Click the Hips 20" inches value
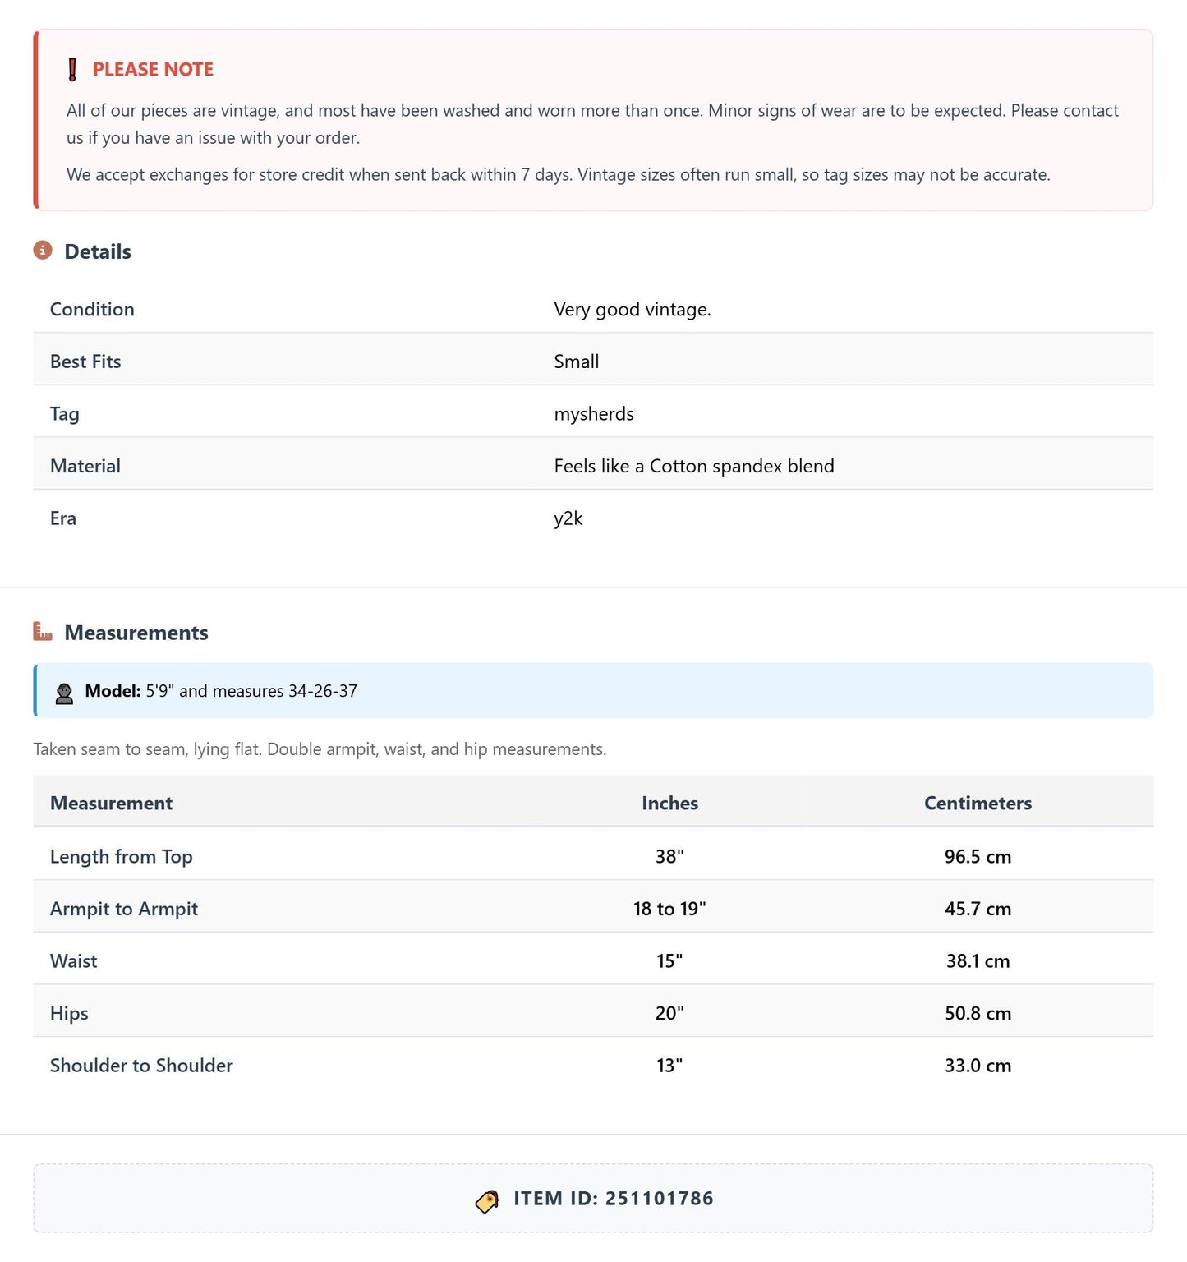Screen dimensions: 1187x1262 coord(669,1013)
